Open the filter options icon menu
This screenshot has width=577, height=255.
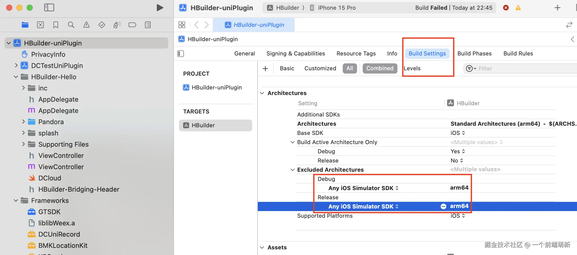(471, 68)
